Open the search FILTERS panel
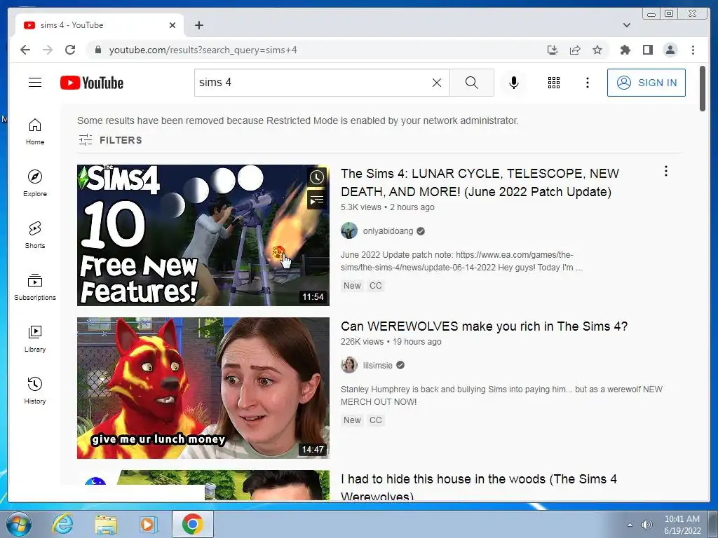Viewport: 718px width, 538px height. tap(110, 140)
